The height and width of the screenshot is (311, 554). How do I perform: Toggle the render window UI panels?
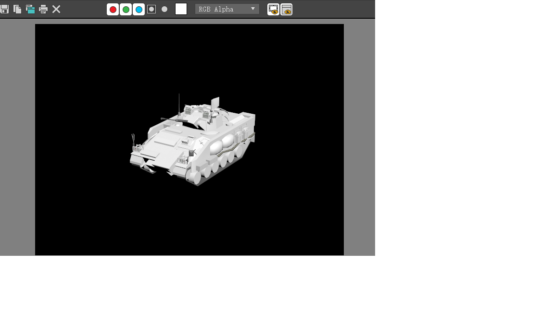pos(286,9)
